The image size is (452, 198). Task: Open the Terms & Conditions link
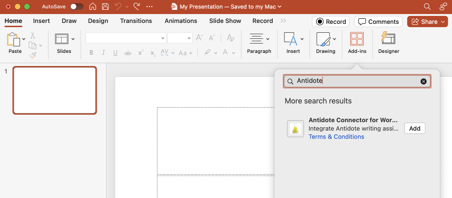336,137
